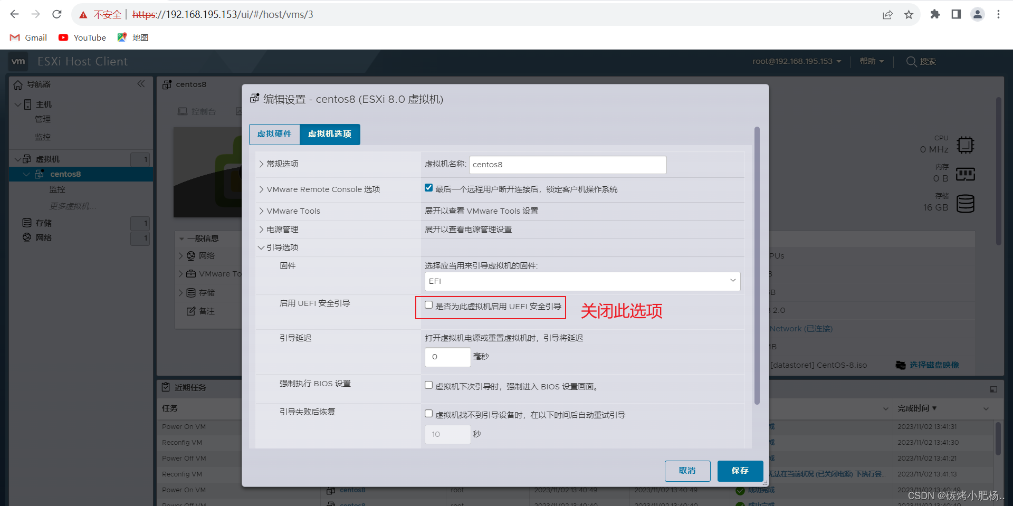Image resolution: width=1013 pixels, height=506 pixels.
Task: Click the browser back arrow
Action: point(14,14)
